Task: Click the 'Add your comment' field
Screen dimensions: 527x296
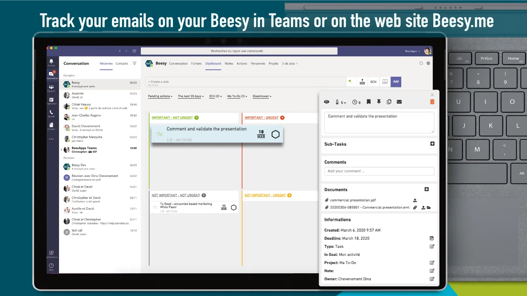Action: click(x=379, y=171)
